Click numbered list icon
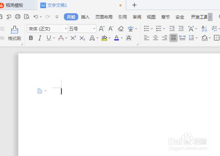220x156 pixels. click(159, 28)
